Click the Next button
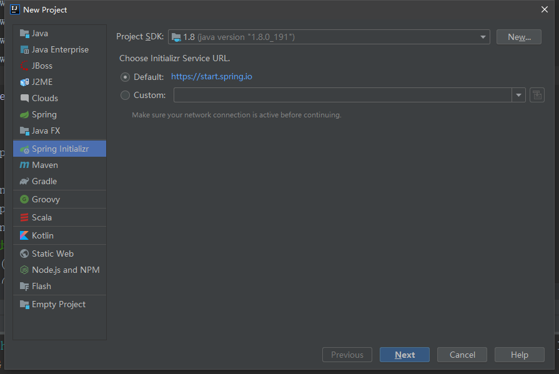The image size is (559, 374). 405,355
